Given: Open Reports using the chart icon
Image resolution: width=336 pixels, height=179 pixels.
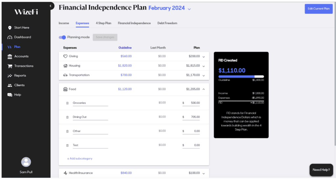Looking at the screenshot, I should point(10,76).
